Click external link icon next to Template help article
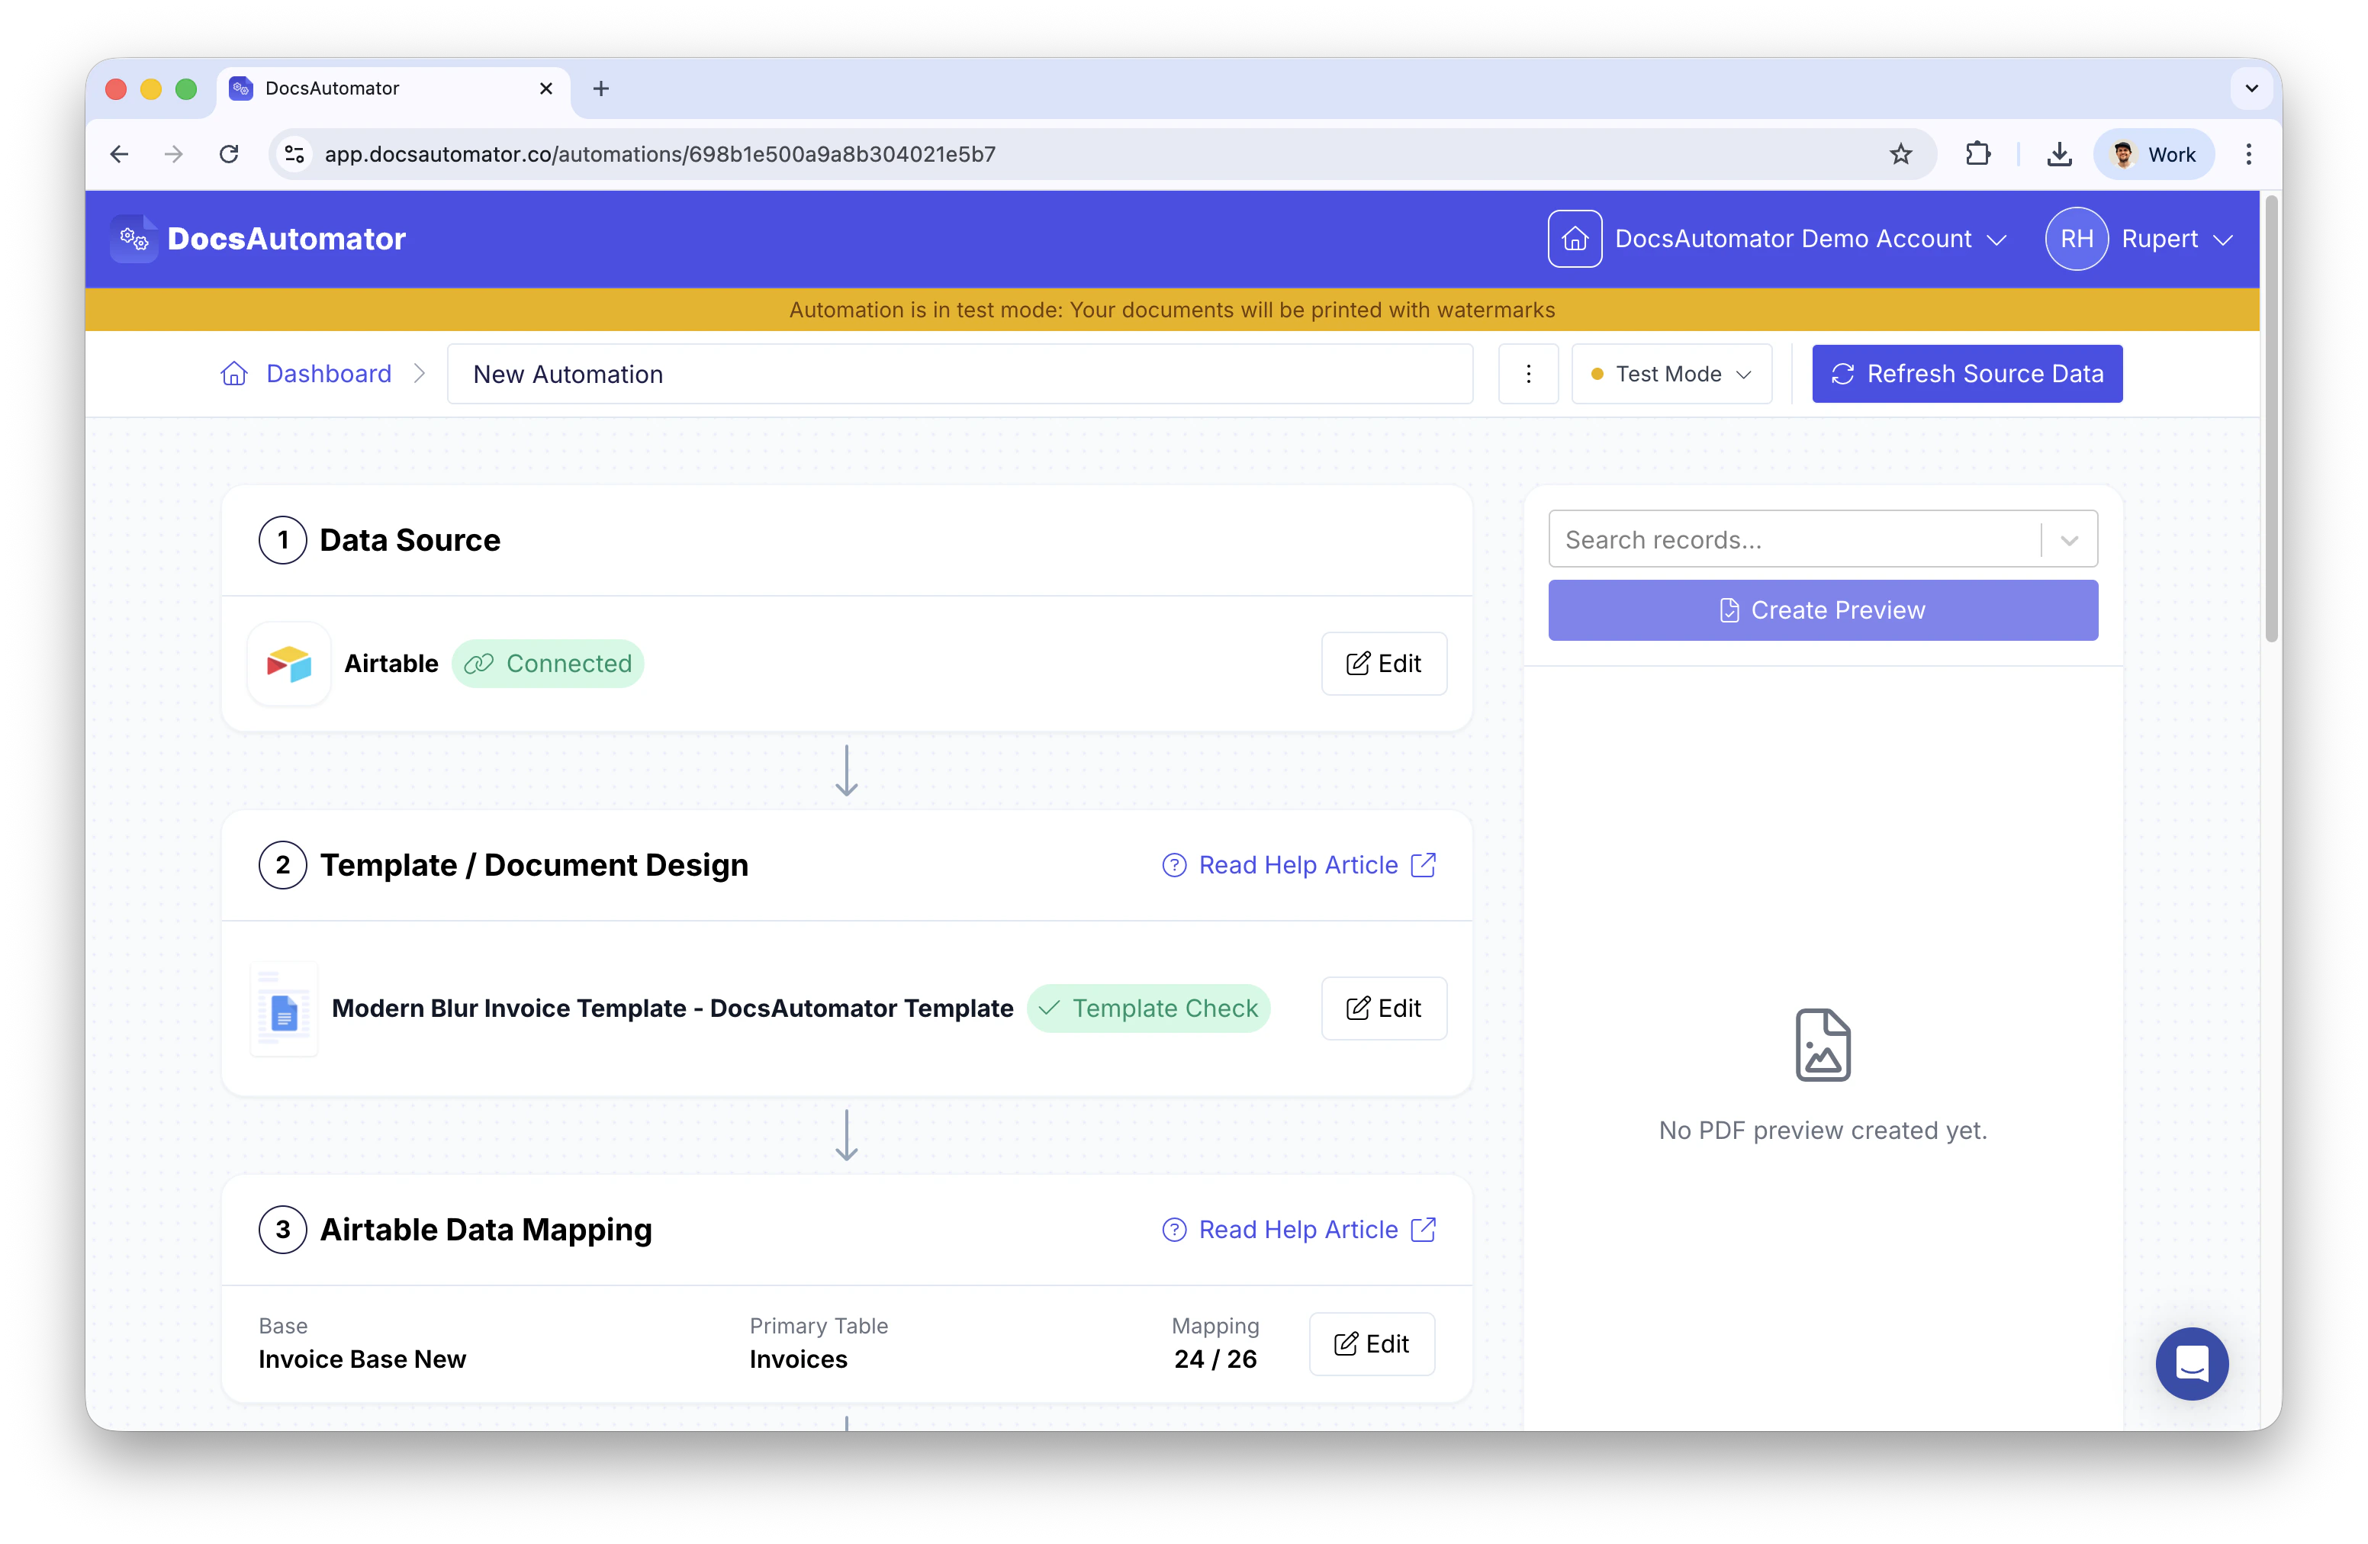The image size is (2368, 1544). [x=1424, y=866]
